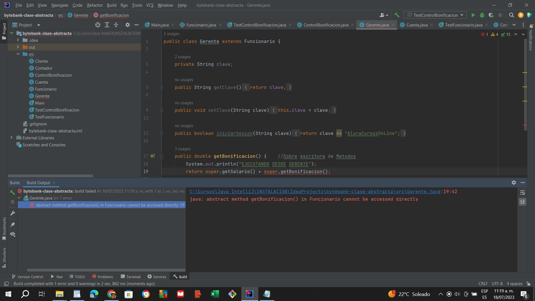Screen dimensions: 535x301
Task: Expand all in Project panel
Action: point(107,25)
